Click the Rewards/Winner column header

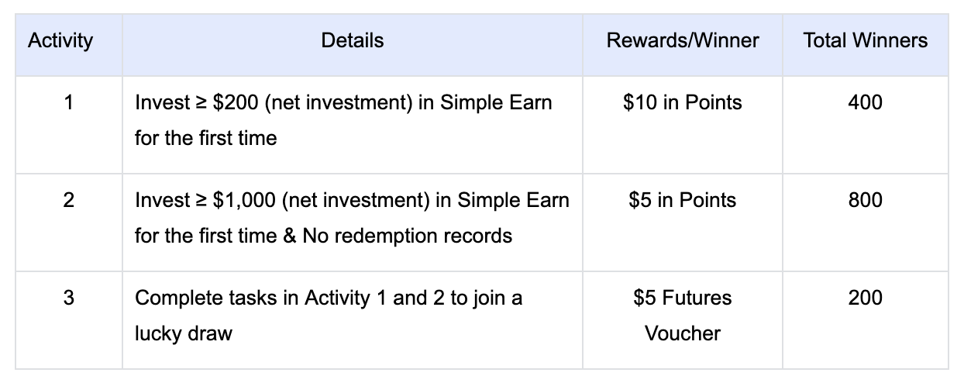coord(682,40)
